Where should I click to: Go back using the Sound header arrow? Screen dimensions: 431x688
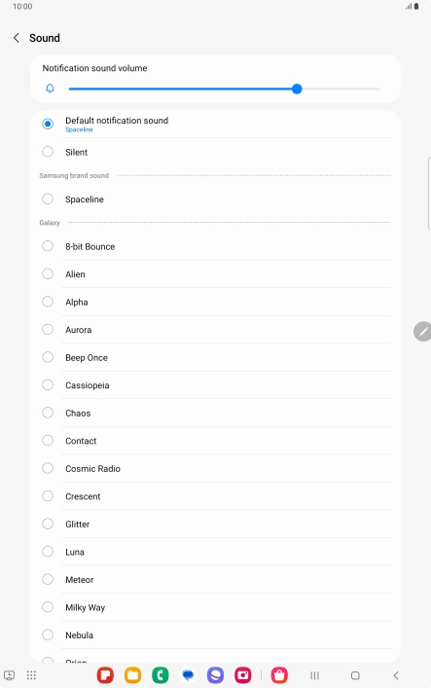pyautogui.click(x=17, y=38)
